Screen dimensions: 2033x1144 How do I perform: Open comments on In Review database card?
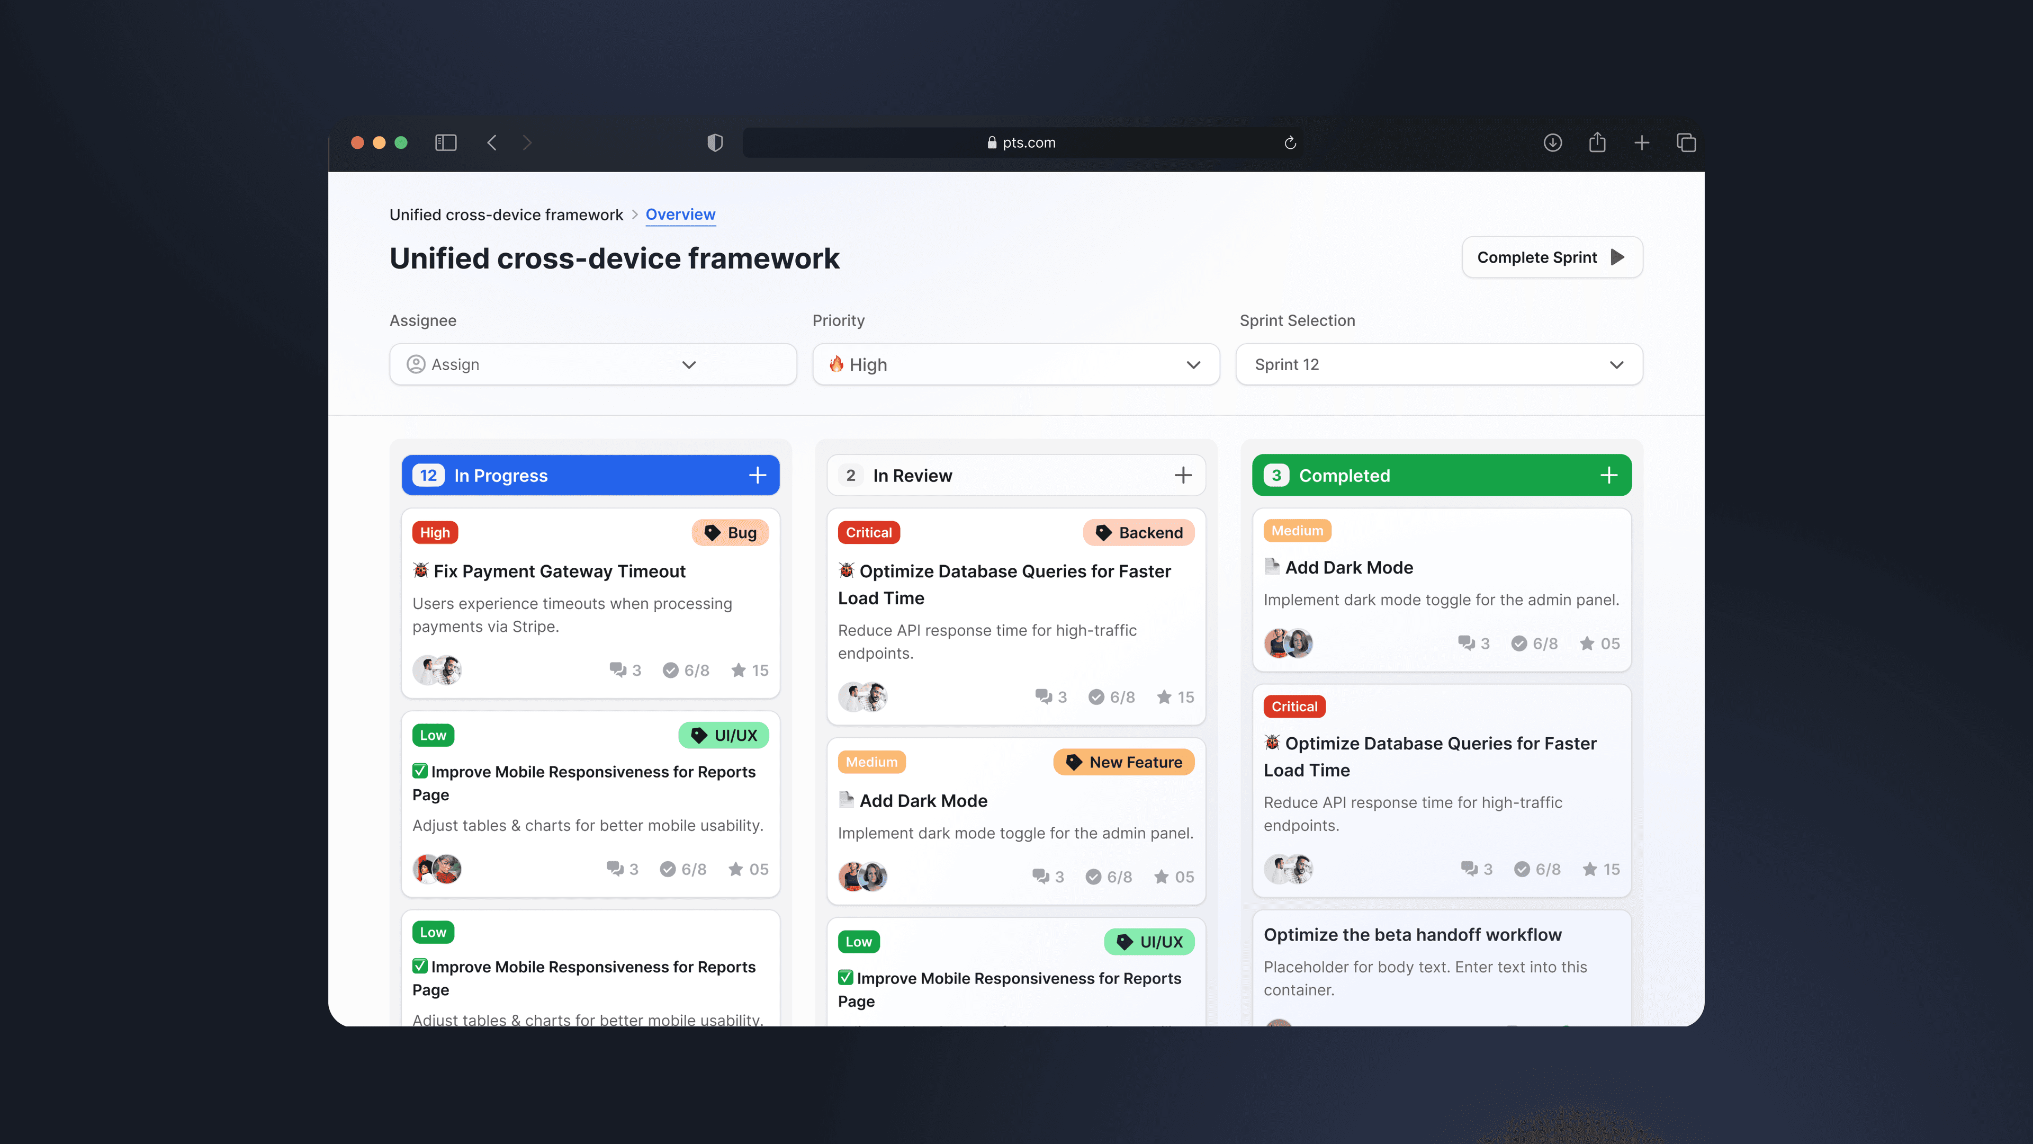(1050, 697)
